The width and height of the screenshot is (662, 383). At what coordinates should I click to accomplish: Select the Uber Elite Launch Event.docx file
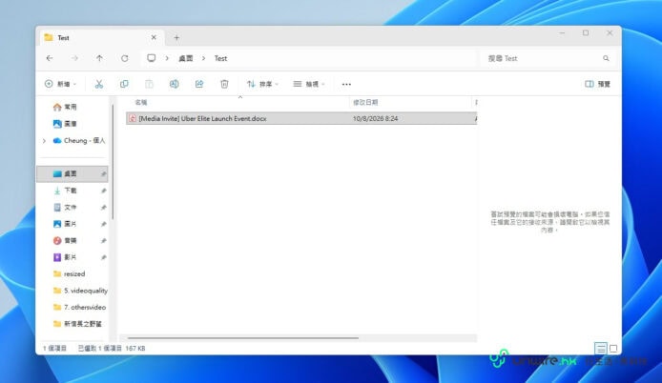click(x=301, y=118)
